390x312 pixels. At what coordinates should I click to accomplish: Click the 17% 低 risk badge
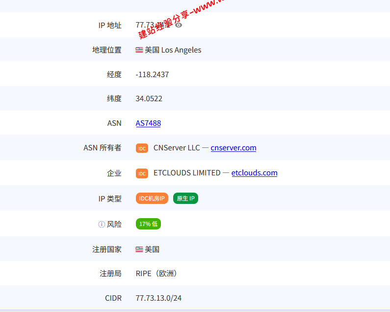148,224
